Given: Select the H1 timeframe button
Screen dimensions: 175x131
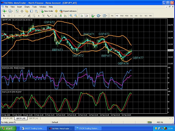Looking at the screenshot, I should point(132,16).
